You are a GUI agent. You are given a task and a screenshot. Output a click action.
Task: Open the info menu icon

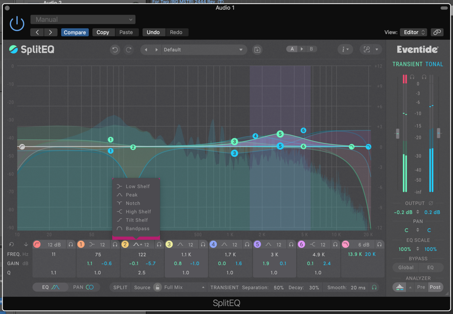345,49
